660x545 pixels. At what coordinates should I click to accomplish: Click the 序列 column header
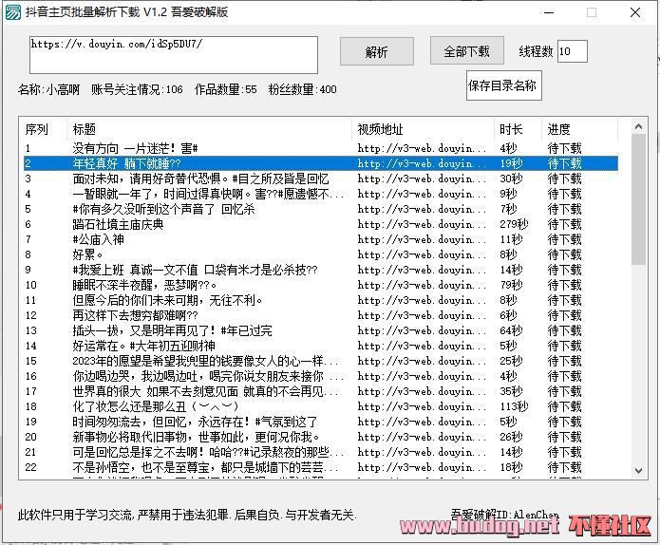tap(45, 129)
